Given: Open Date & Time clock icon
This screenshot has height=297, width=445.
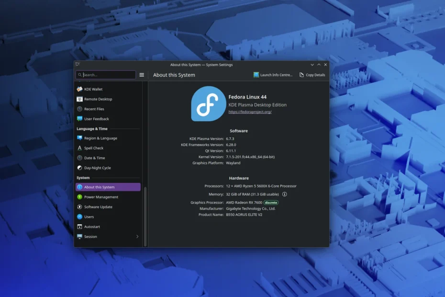Looking at the screenshot, I should (x=79, y=158).
